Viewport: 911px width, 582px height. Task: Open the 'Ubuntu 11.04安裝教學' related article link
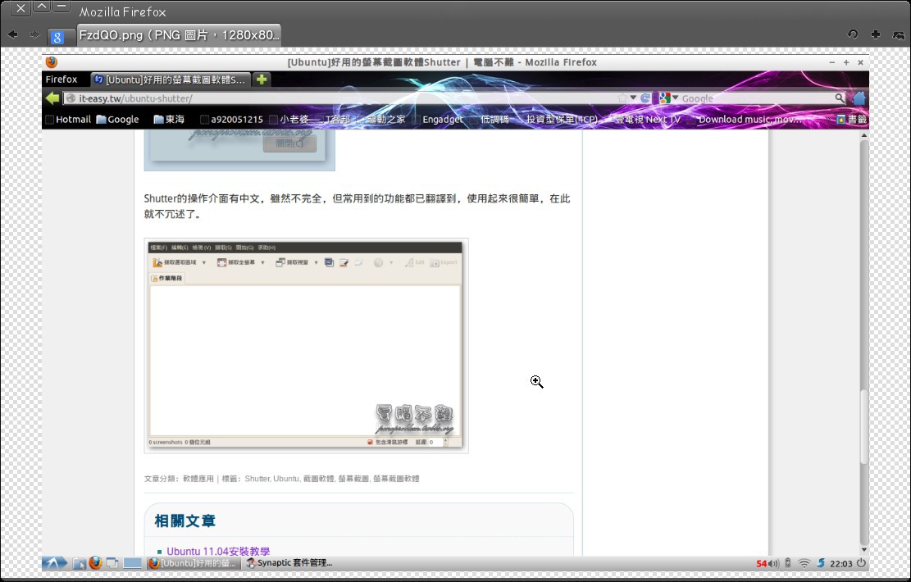pos(218,551)
